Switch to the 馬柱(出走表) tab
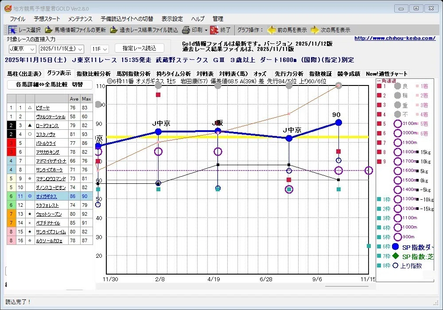 [24, 74]
